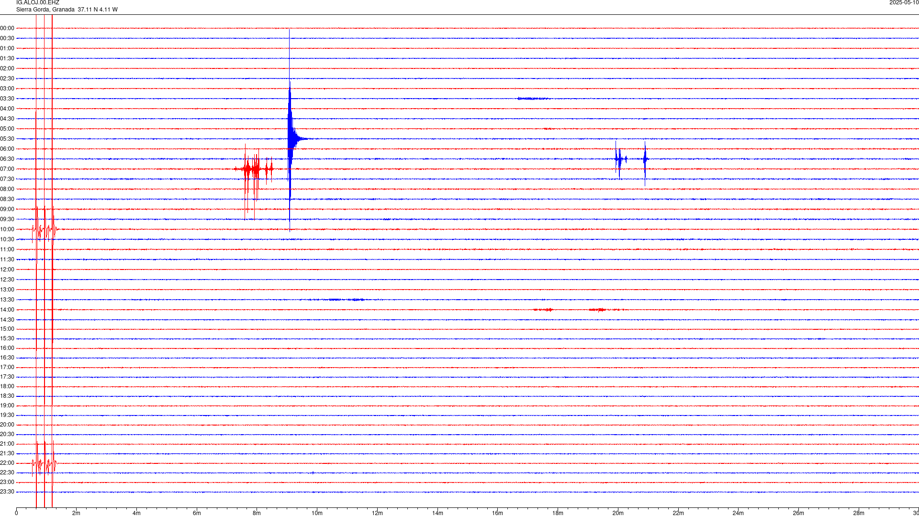Select the 07:30 trace time label

[7, 179]
